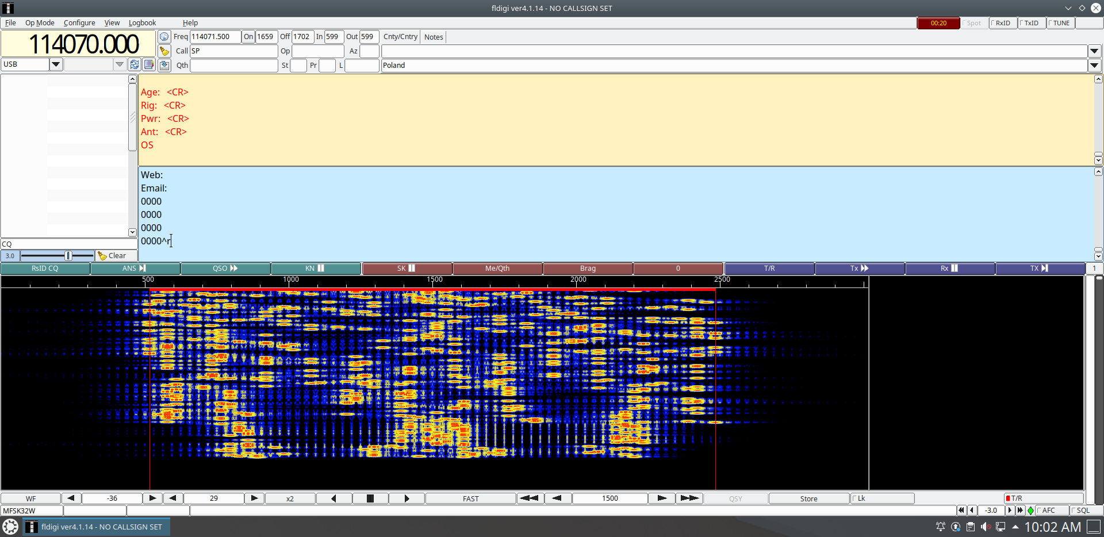Open the hidden system tray icons arrow

tap(1015, 527)
